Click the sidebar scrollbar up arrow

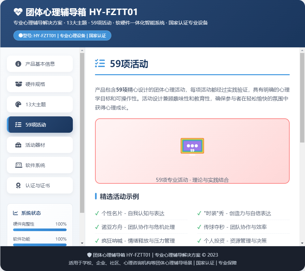(x=82, y=50)
